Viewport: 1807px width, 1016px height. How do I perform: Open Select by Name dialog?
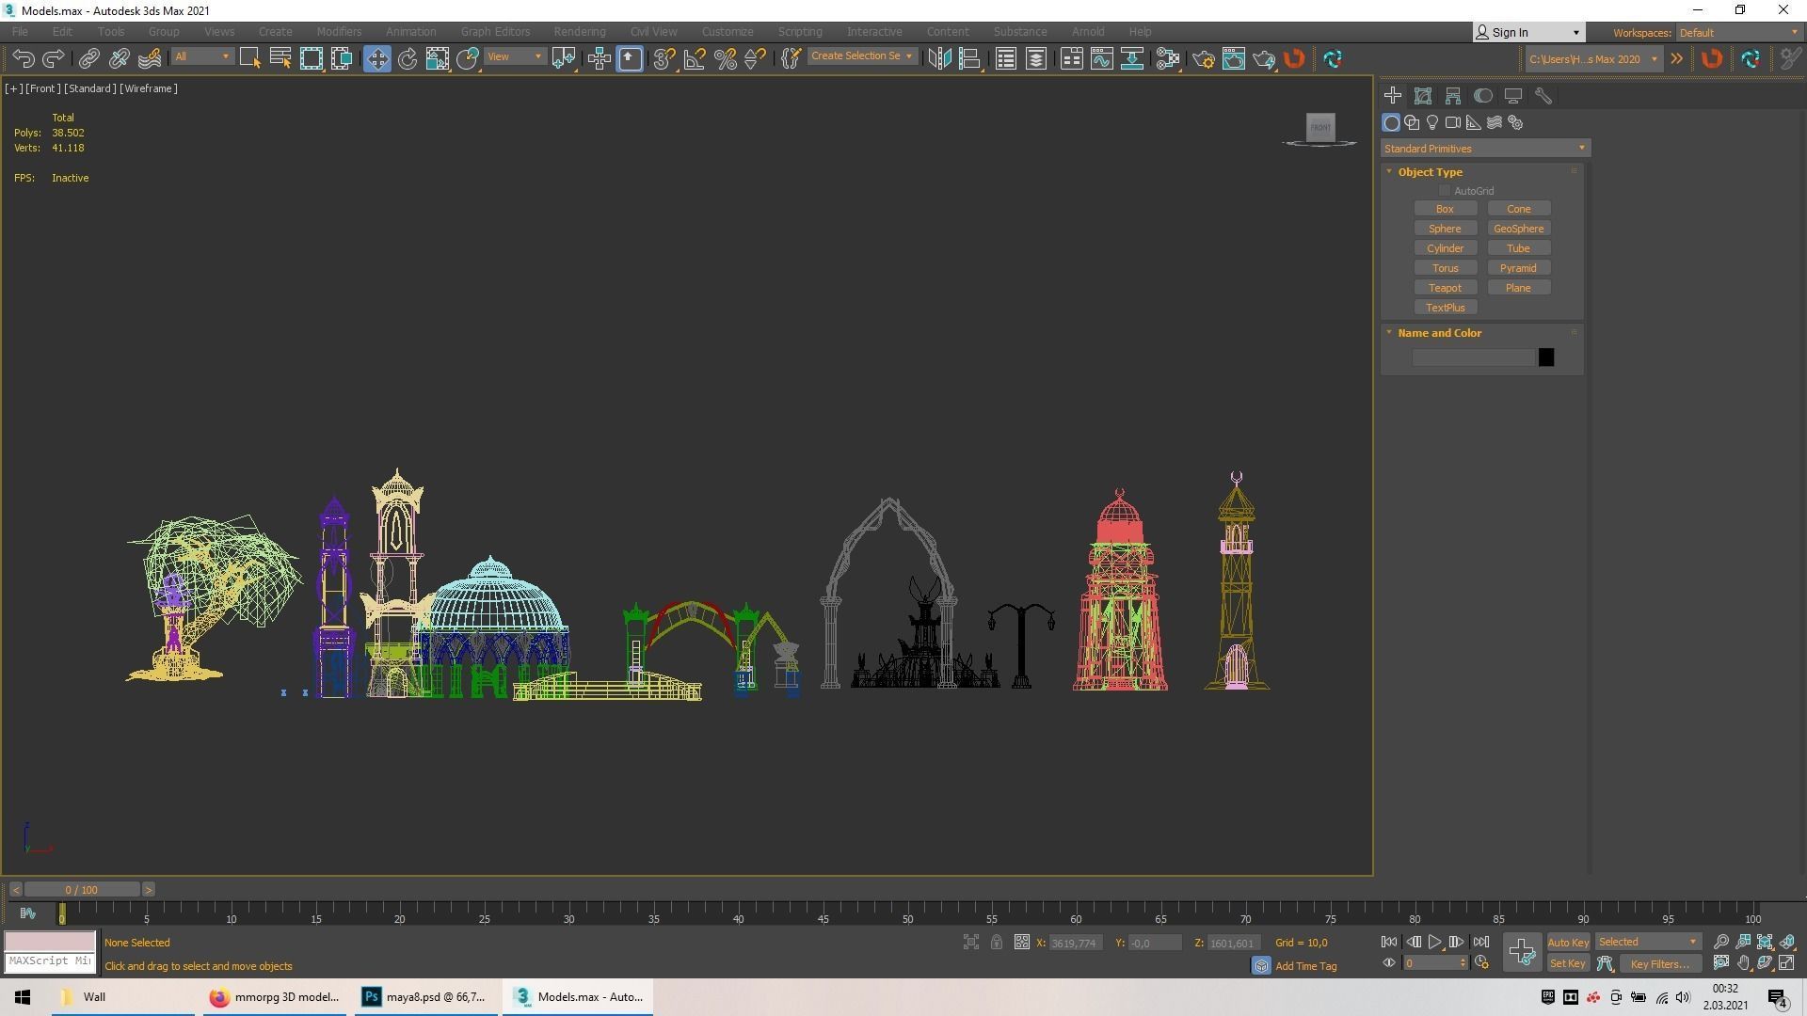pos(280,59)
